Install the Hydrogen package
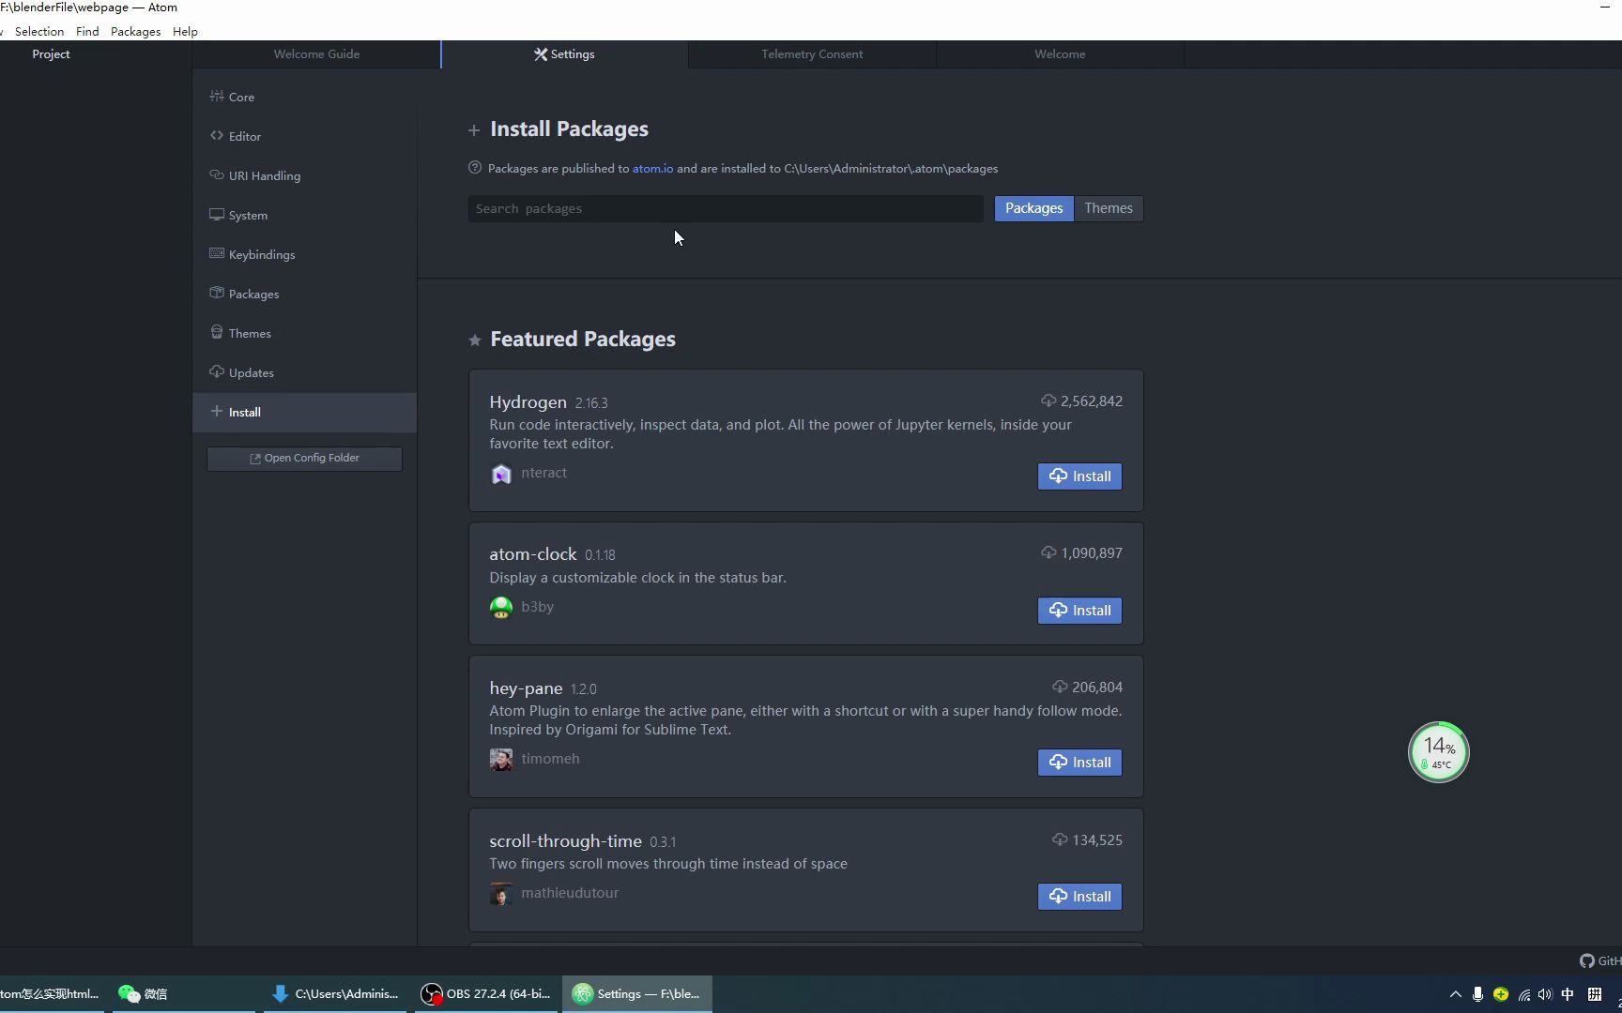 point(1079,476)
